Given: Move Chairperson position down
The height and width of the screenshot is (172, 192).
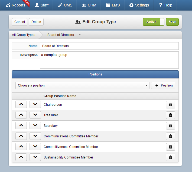Looking at the screenshot, I should [35, 104].
